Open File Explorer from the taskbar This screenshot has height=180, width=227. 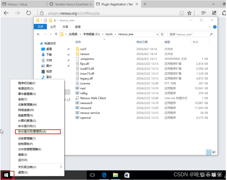(x=115, y=175)
